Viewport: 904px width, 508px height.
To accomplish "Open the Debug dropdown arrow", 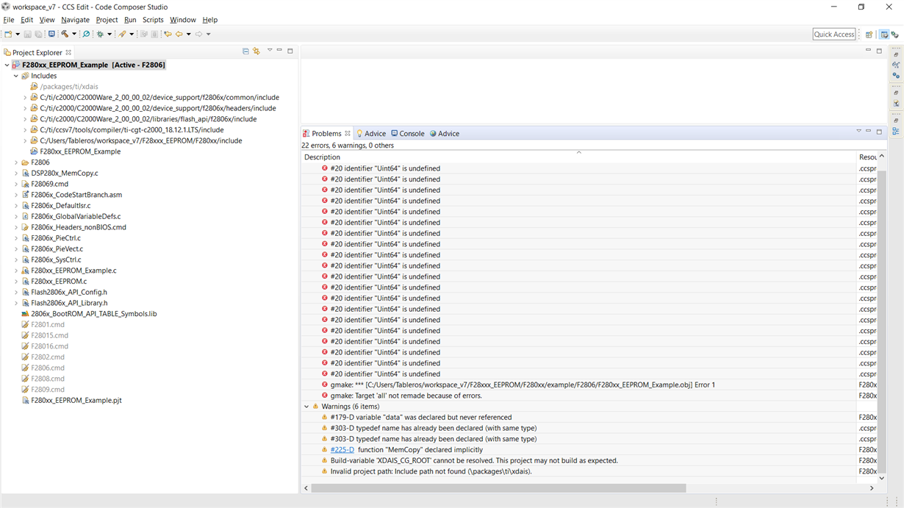I will tap(110, 34).
